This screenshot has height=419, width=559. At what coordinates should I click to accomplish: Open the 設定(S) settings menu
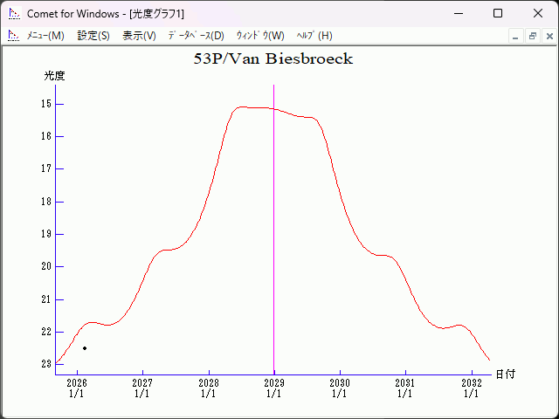click(93, 36)
